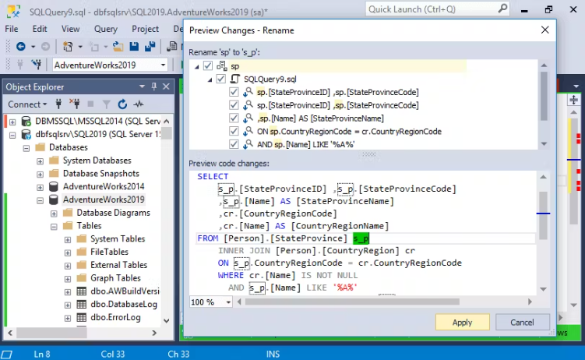Open the Edit menu

coord(40,29)
